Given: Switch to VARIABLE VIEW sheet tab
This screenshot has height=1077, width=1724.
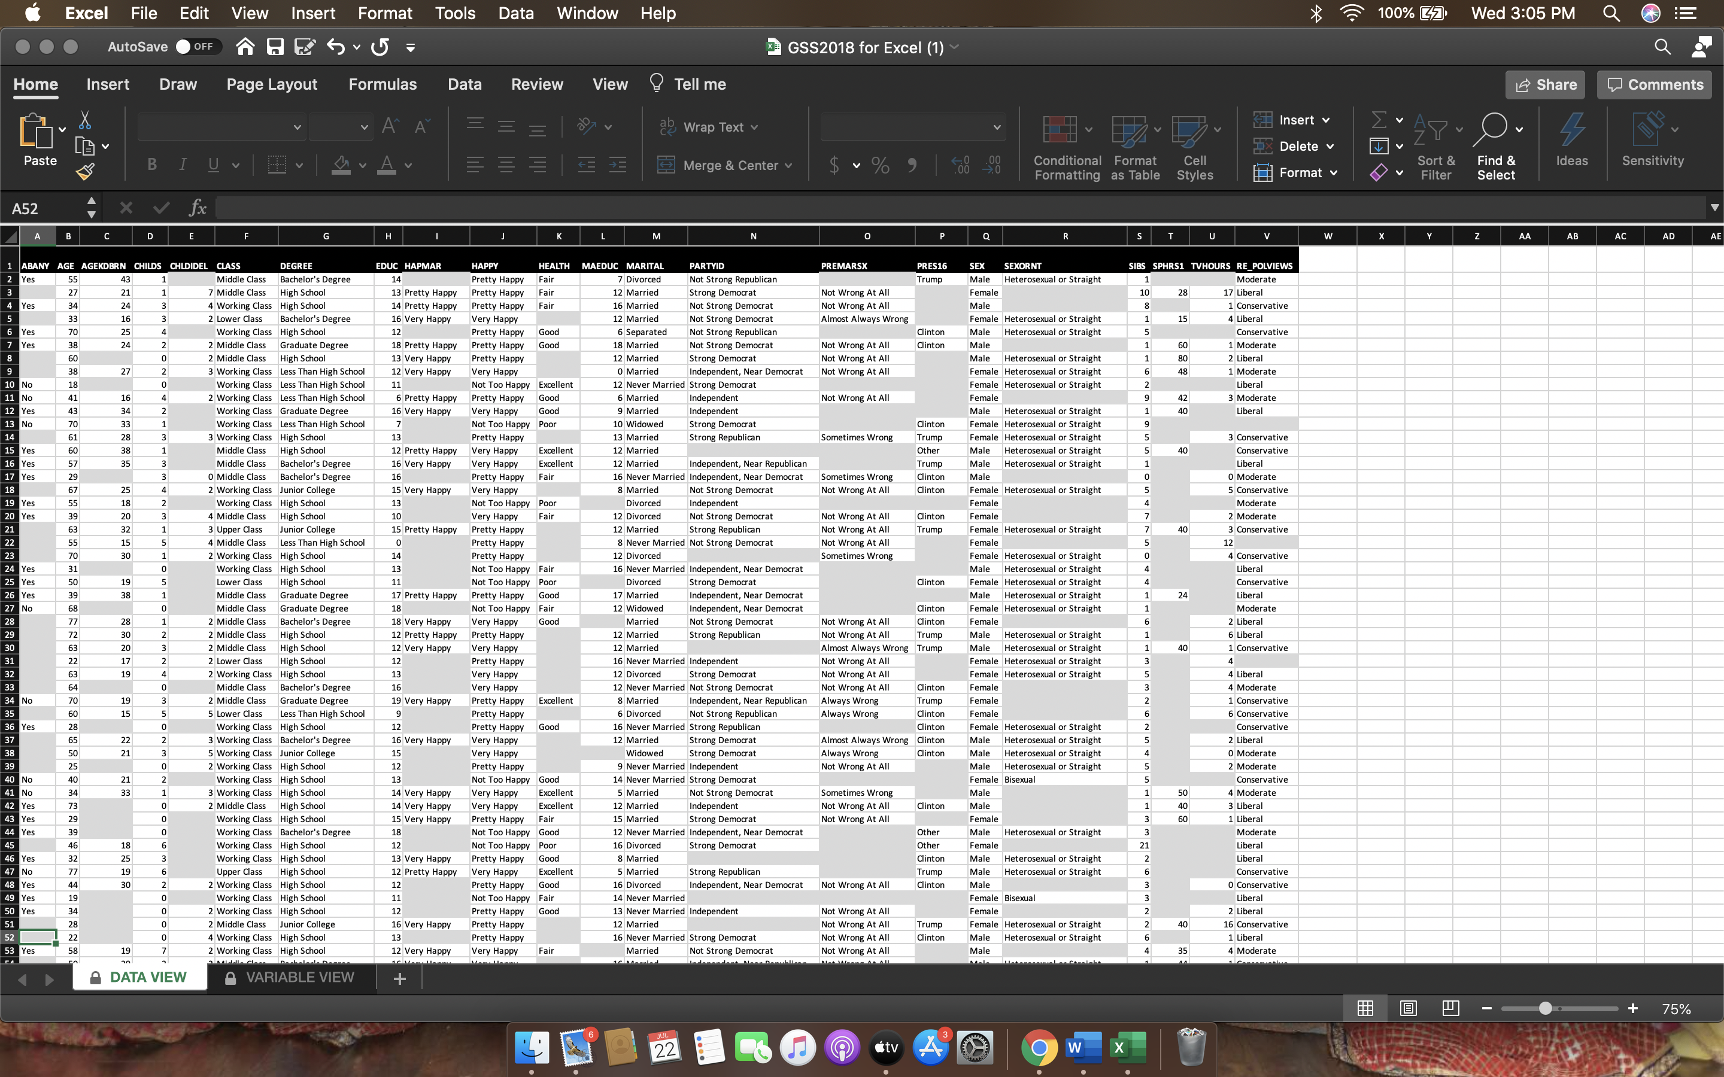Looking at the screenshot, I should pos(299,977).
